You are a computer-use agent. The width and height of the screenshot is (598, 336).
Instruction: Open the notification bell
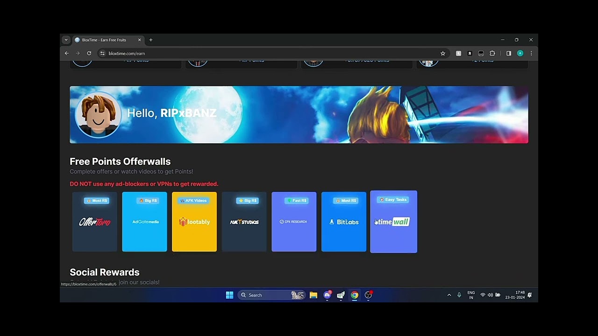click(x=530, y=295)
